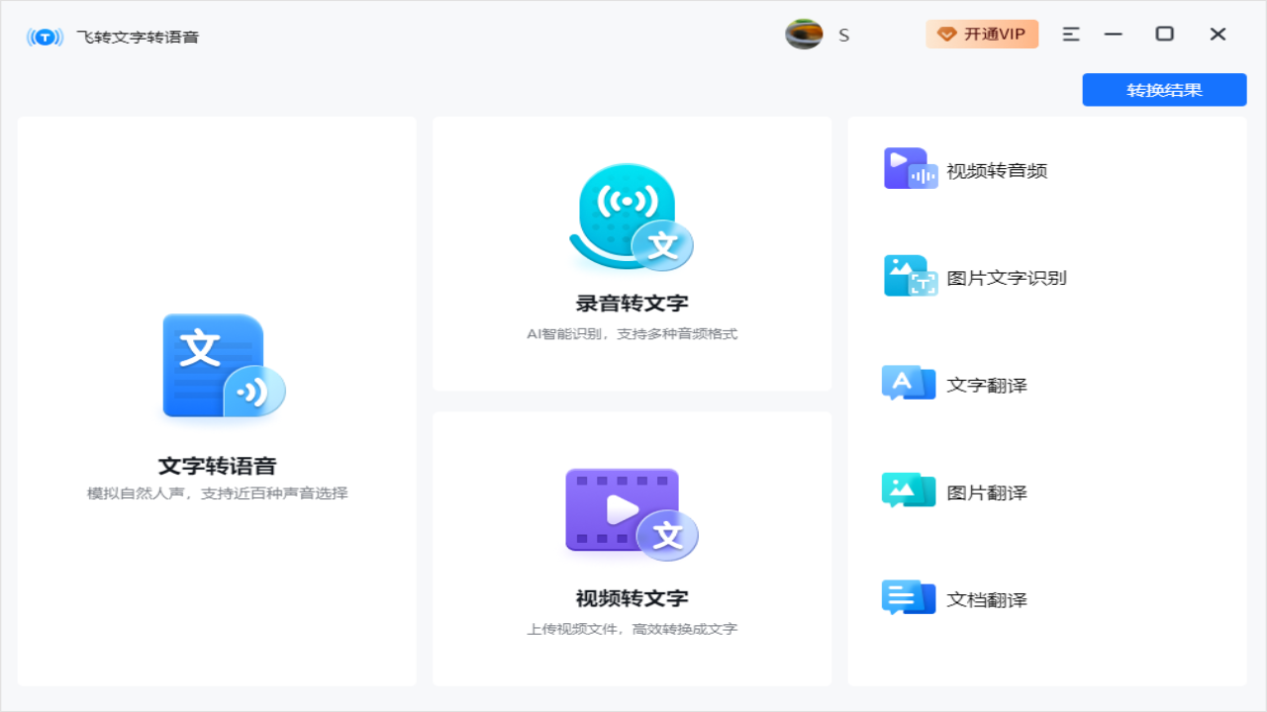Screen dimensions: 1267x712
Task: Click the 飞转文字转语音 app title text
Action: point(139,36)
